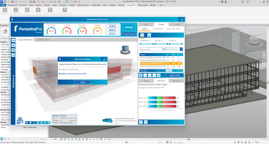Jump to first glass list page

158,71
